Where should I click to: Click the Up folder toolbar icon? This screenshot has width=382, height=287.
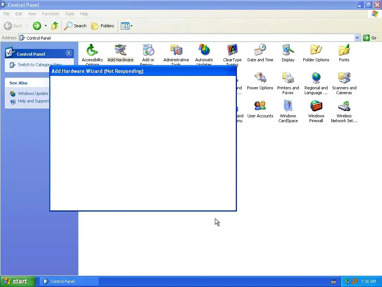coord(55,26)
